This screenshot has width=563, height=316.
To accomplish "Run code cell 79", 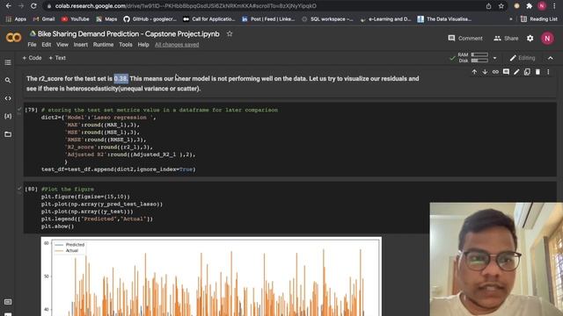I will [31, 110].
